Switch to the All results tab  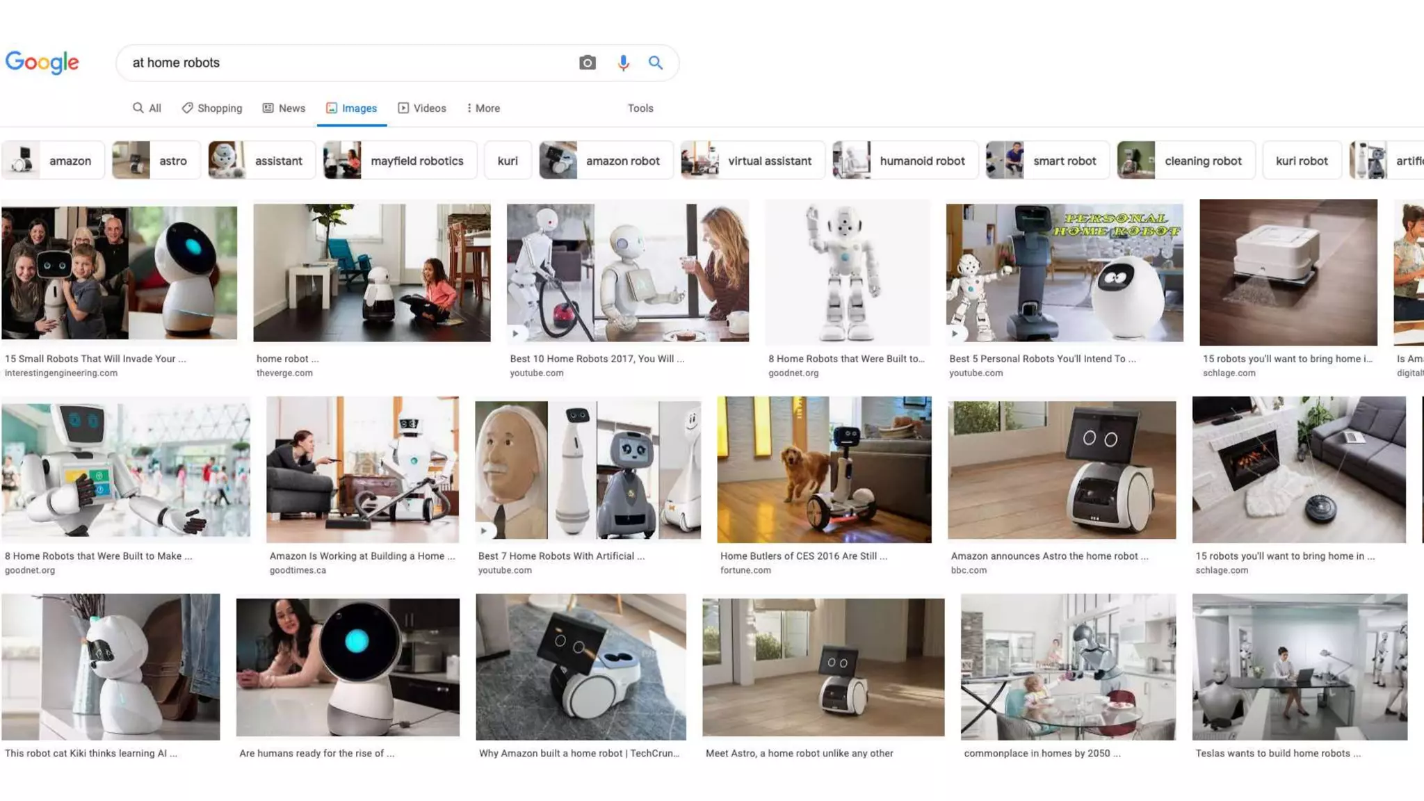[x=147, y=108]
